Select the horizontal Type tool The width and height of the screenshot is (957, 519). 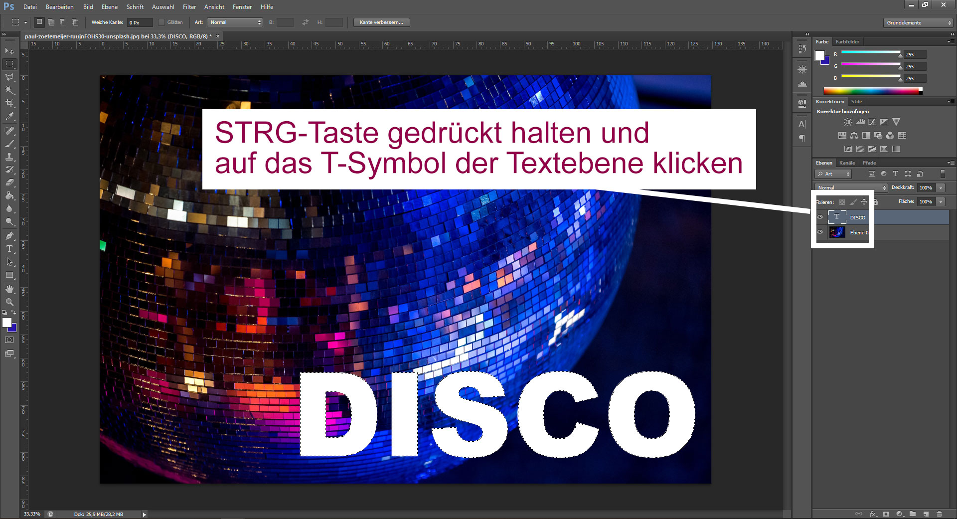pyautogui.click(x=9, y=248)
